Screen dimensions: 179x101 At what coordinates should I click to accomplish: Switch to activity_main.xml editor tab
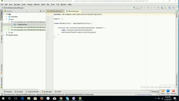click(55, 11)
